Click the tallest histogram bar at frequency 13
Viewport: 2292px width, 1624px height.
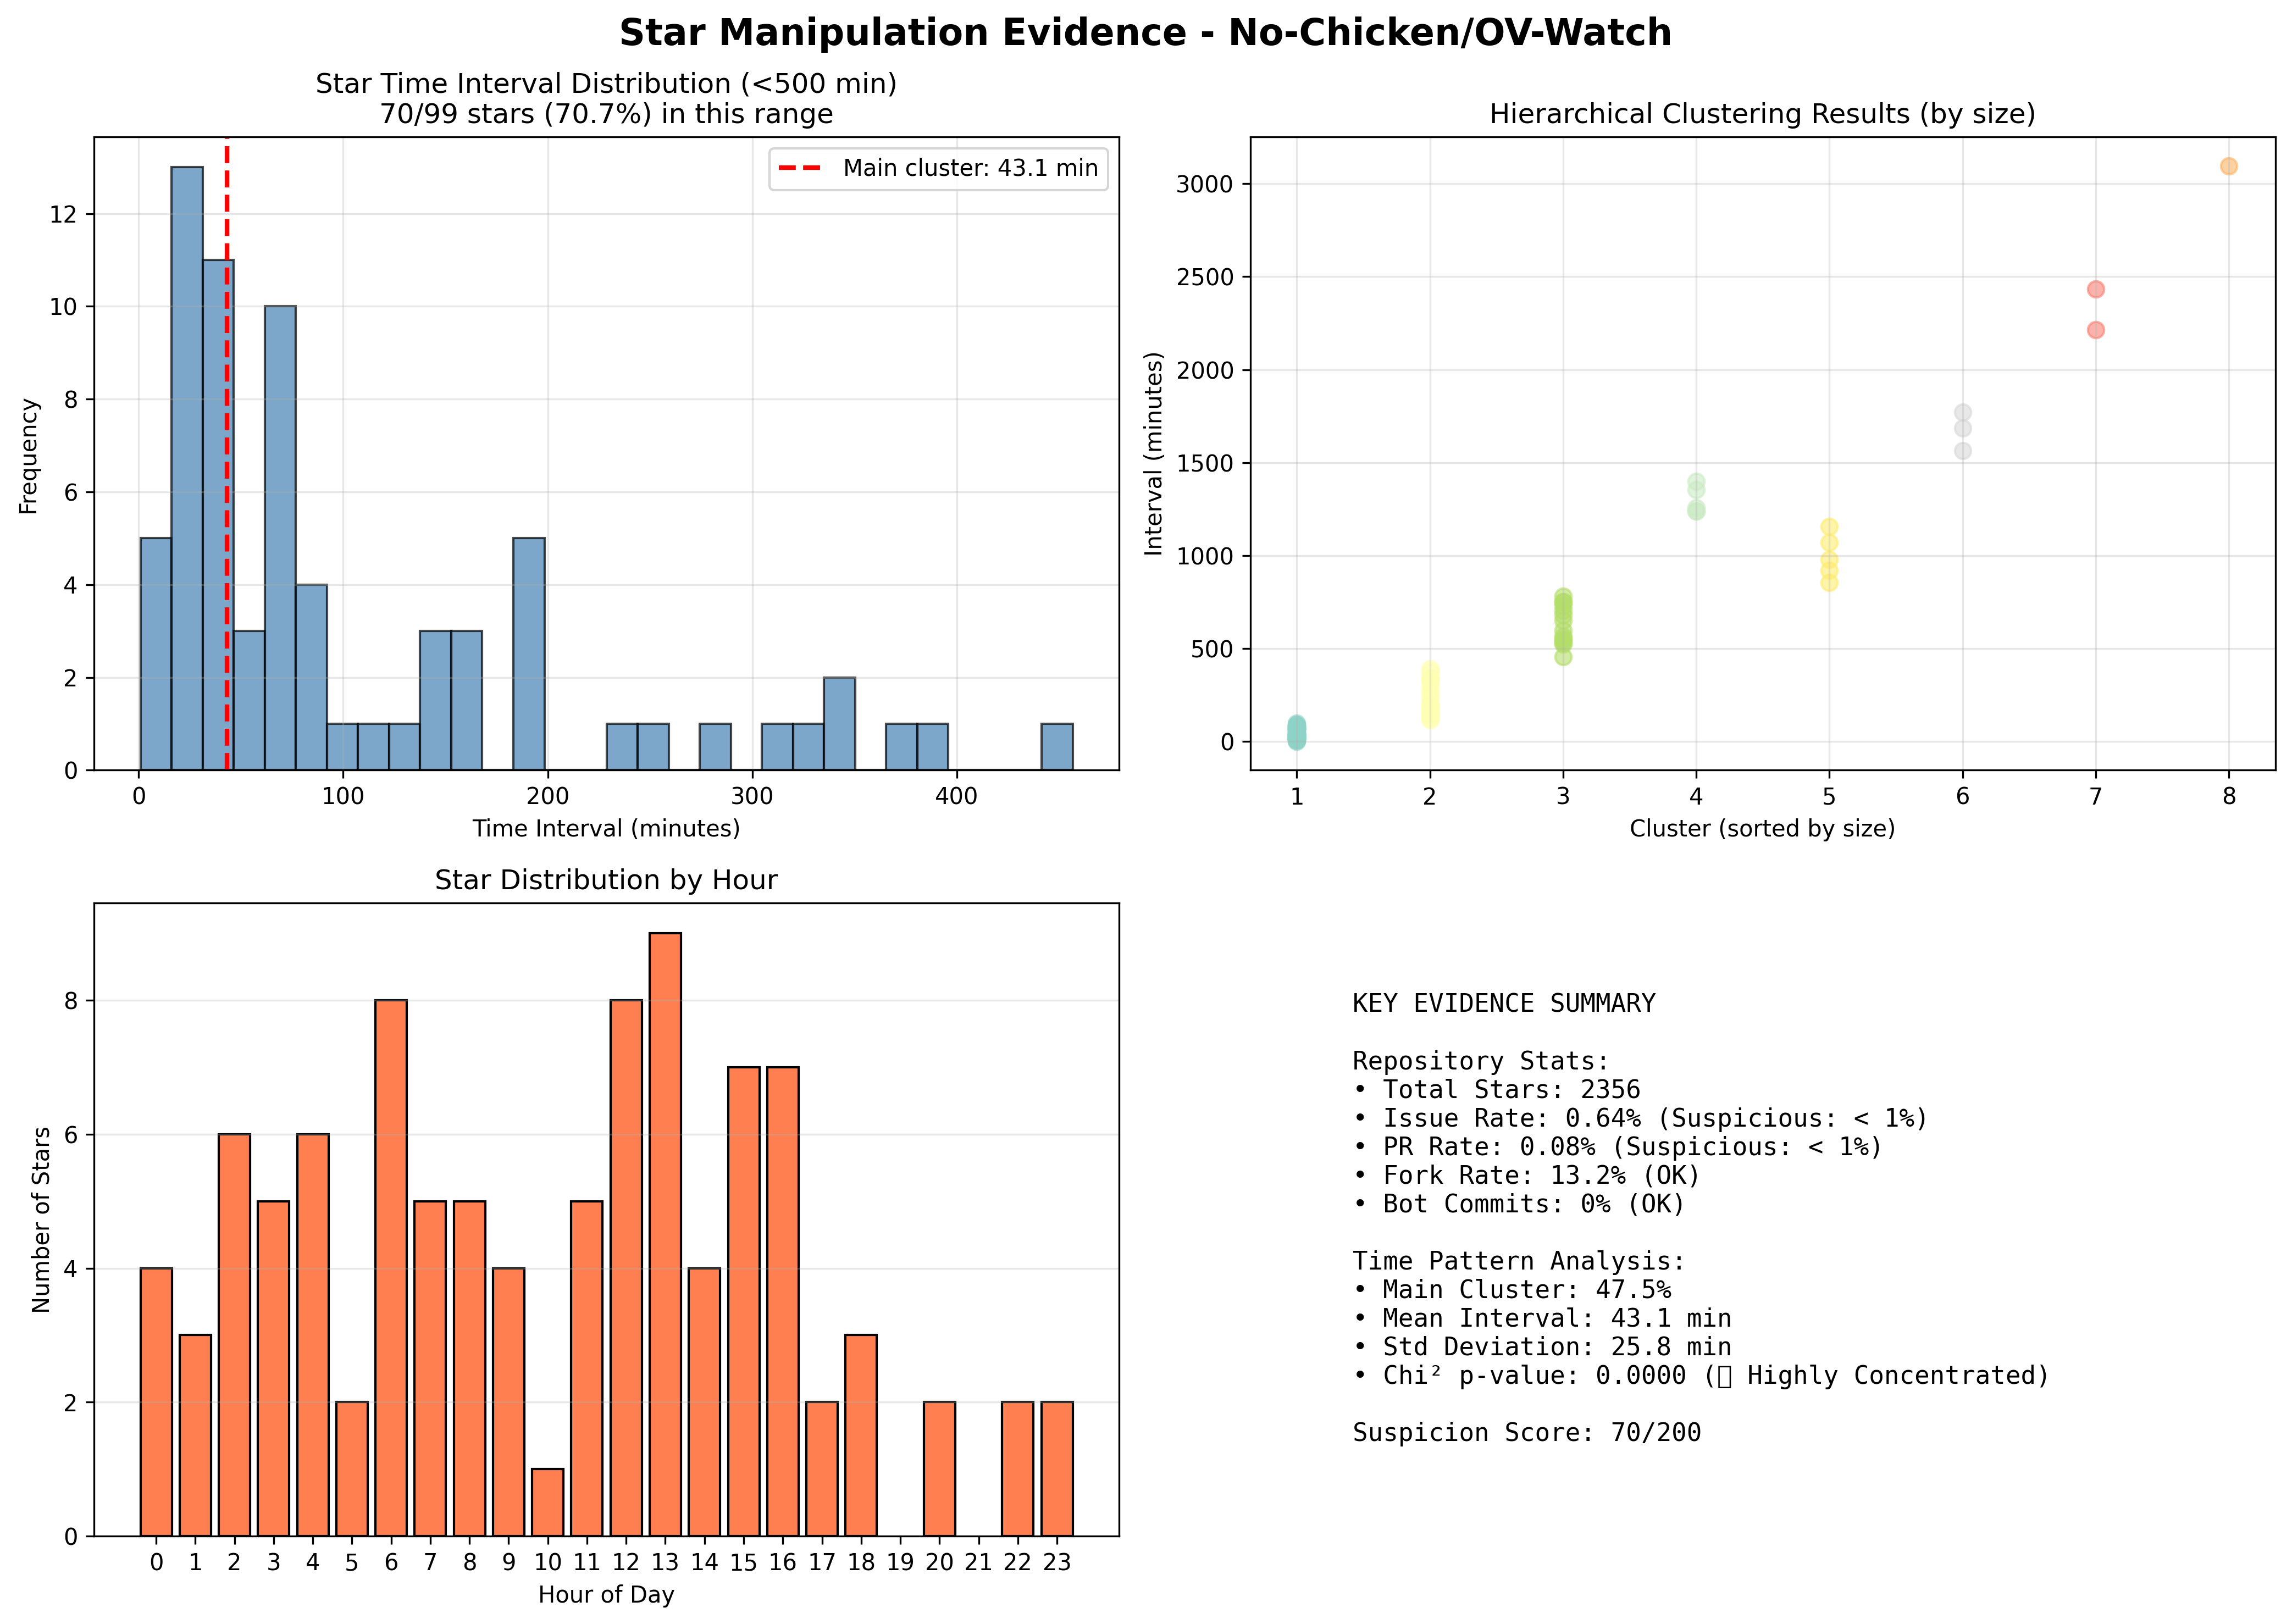[187, 468]
